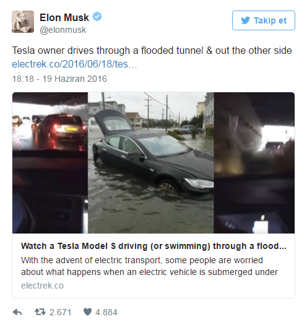The height and width of the screenshot is (327, 307).
Task: Click the tweet text about flooded tunnel
Action: point(152,50)
